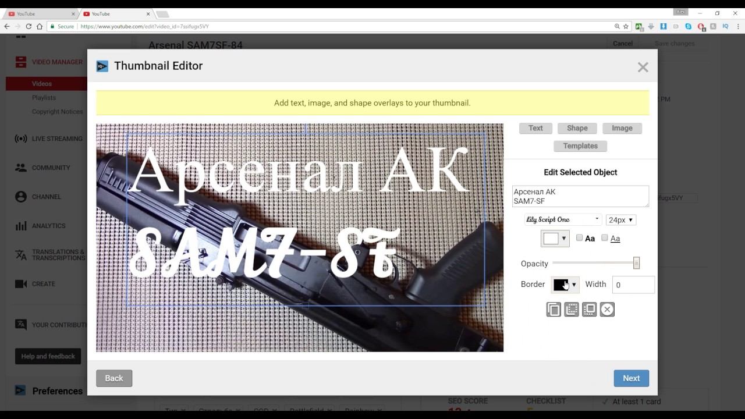Screen dimensions: 745x419
Task: Click the Translations & Transcriptions icon
Action: coord(21,255)
